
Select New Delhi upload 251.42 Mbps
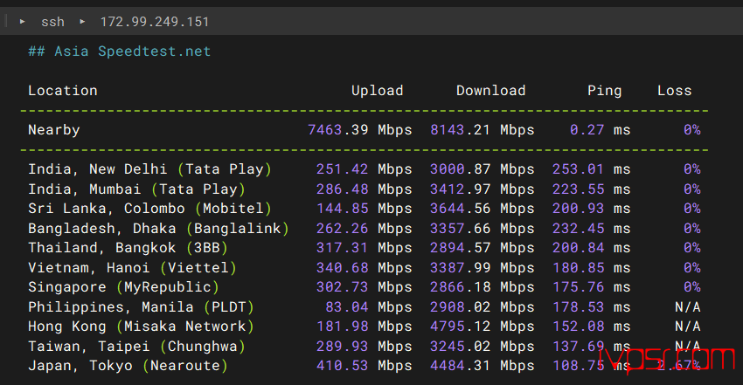(365, 169)
